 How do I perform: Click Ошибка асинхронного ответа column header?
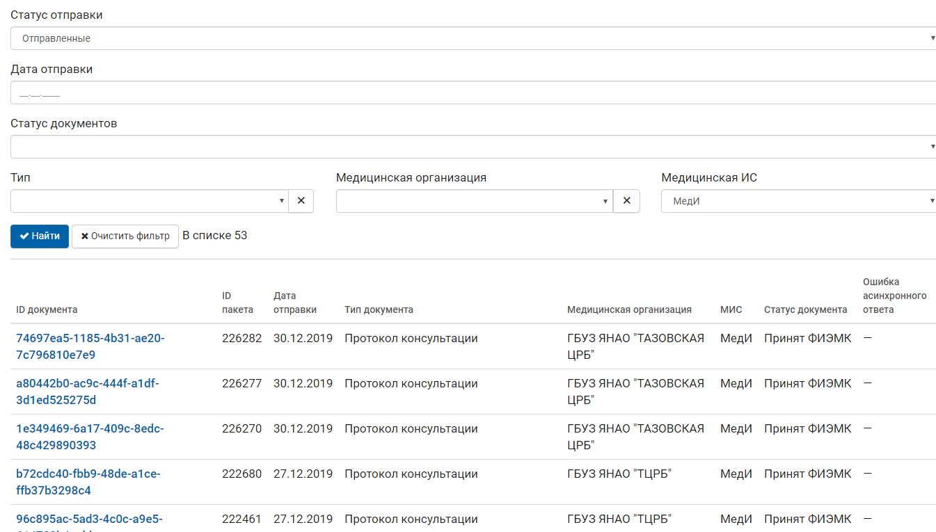click(895, 296)
